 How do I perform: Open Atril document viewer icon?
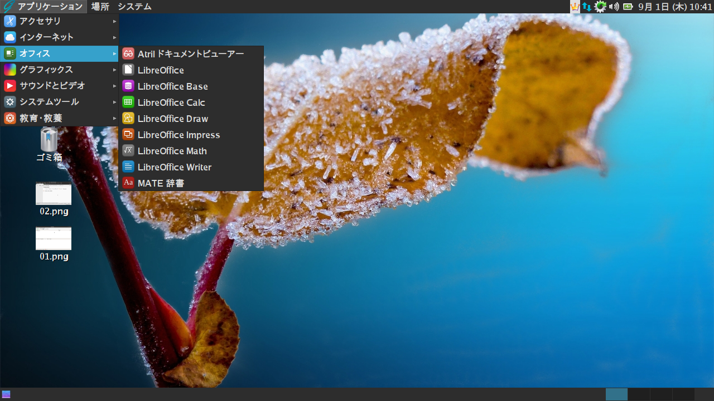pyautogui.click(x=128, y=54)
